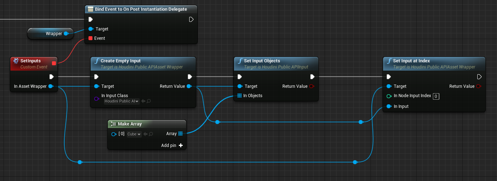Image resolution: width=497 pixels, height=181 pixels.
Task: Click the In Input Class purple pin
Action: [96, 99]
